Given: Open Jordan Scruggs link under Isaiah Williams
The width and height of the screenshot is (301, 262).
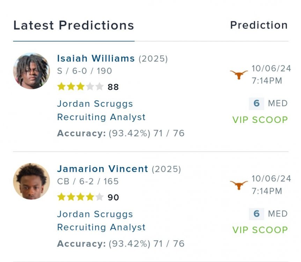Looking at the screenshot, I should click(x=95, y=104).
